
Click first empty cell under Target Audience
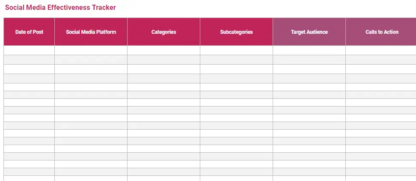click(x=309, y=50)
